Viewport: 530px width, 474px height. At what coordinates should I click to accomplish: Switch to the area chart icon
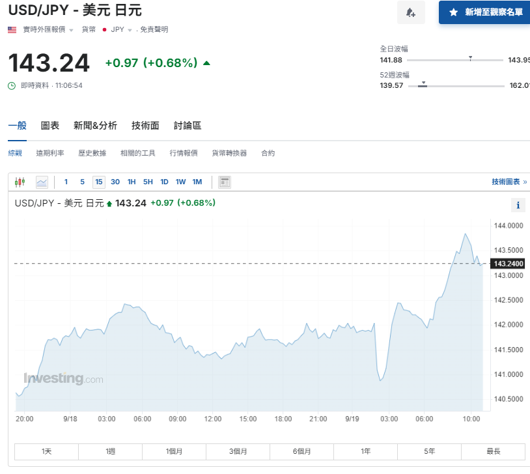tap(40, 182)
